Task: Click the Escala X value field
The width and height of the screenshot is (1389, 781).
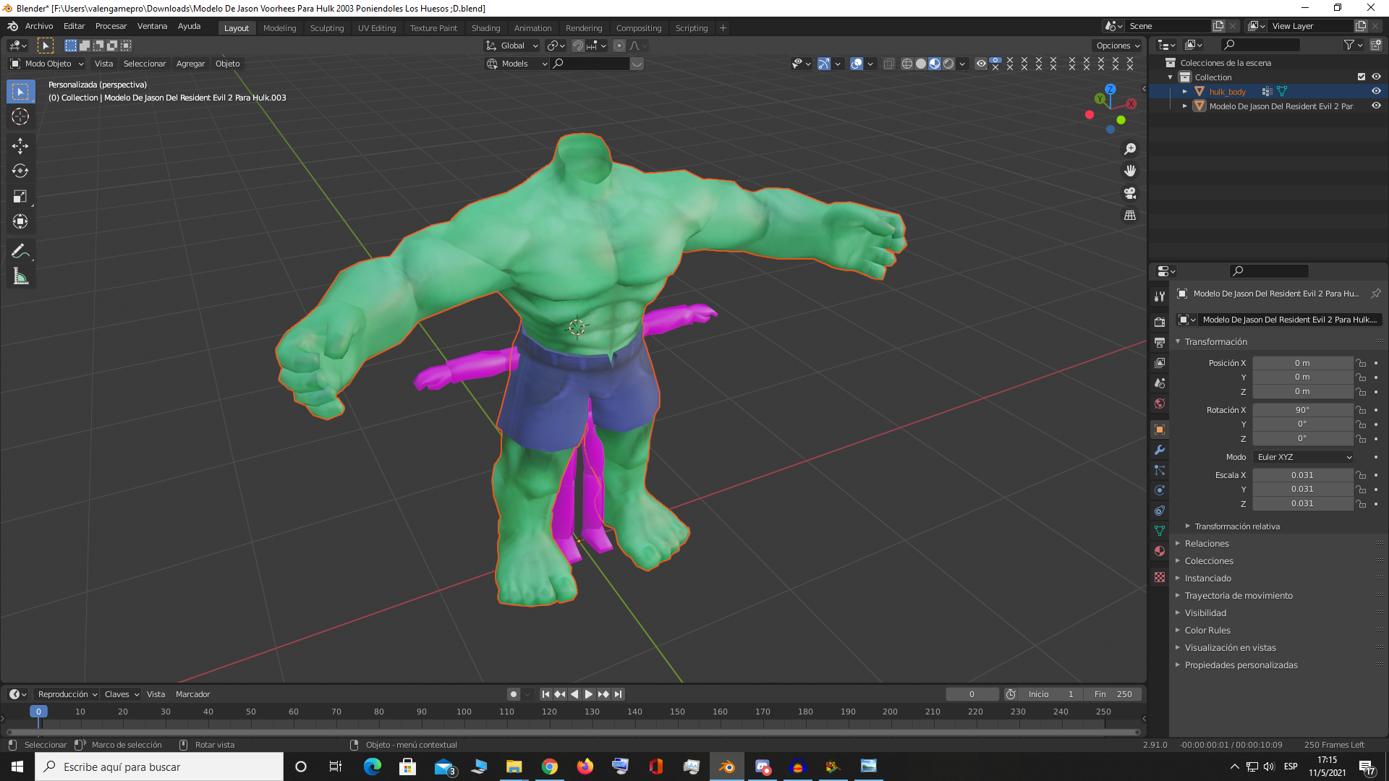Action: click(x=1302, y=475)
